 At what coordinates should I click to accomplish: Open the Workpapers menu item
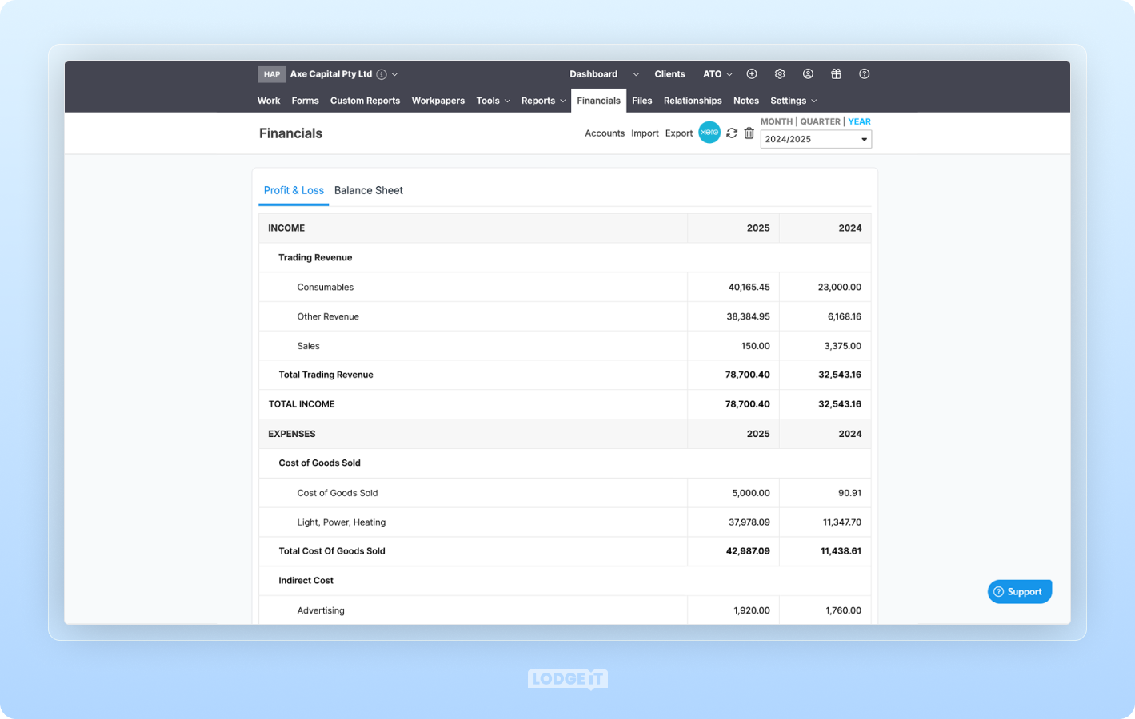click(438, 101)
